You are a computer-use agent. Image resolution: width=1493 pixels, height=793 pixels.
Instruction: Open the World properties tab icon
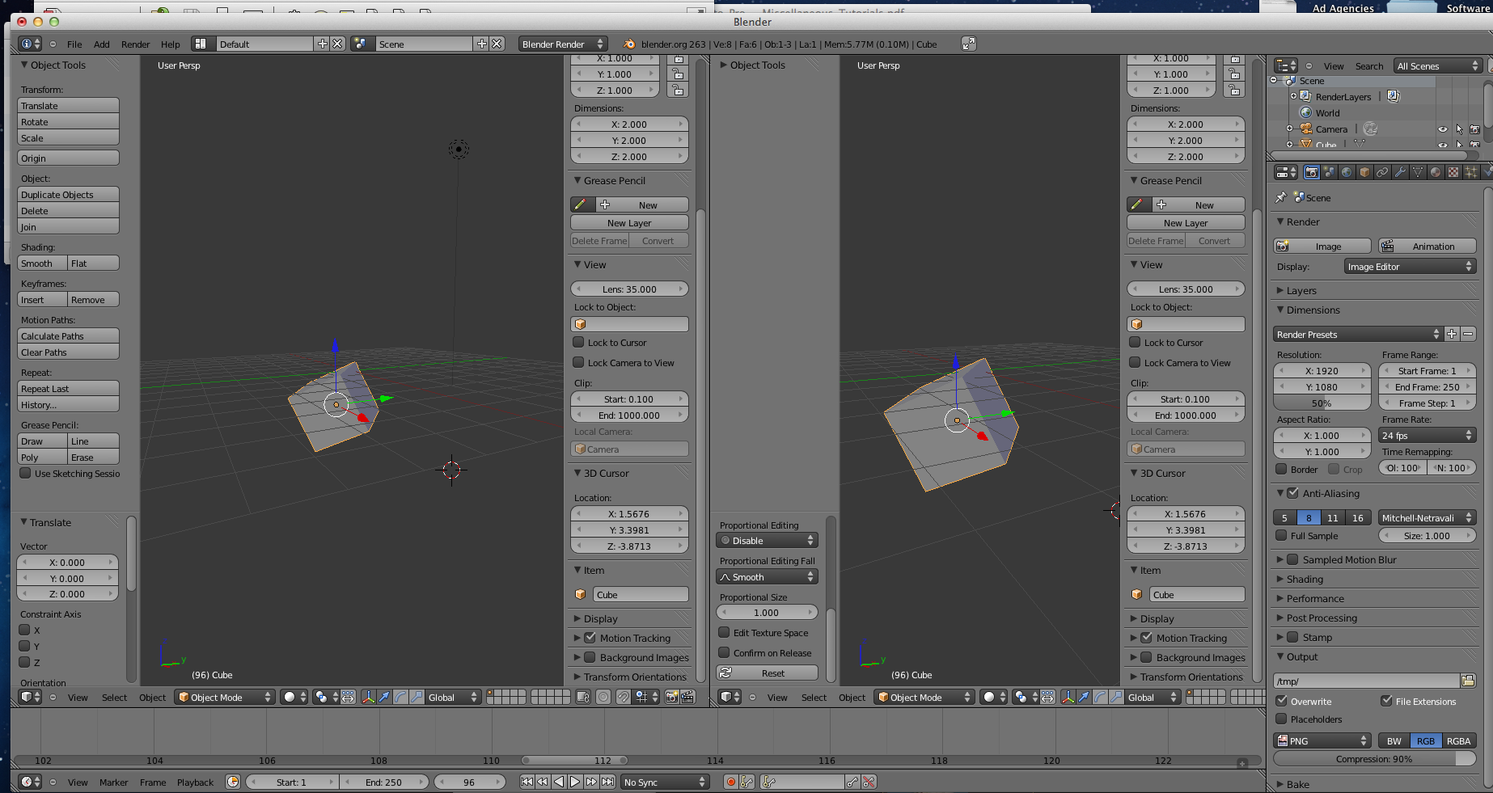[1347, 172]
